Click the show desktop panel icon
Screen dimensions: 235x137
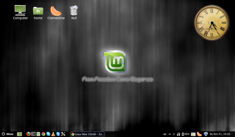[20, 134]
